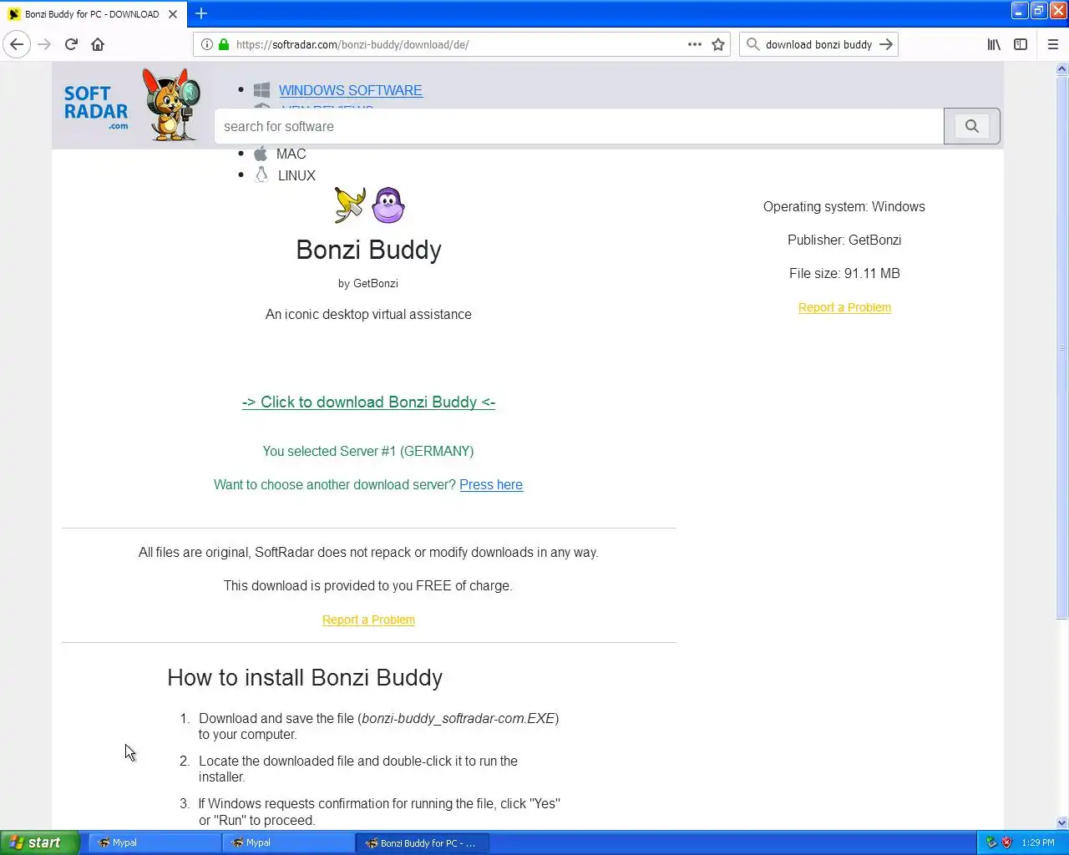Image resolution: width=1069 pixels, height=855 pixels.
Task: Click This download is provided FREE text
Action: (368, 585)
